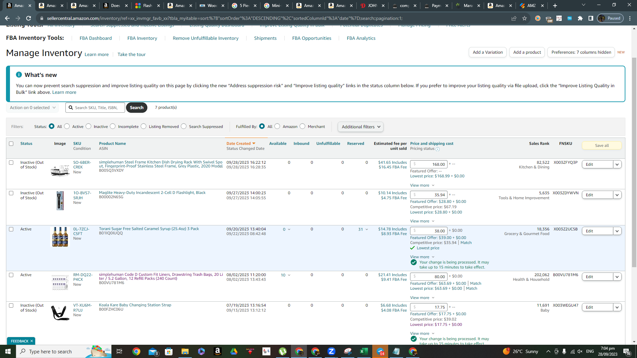The image size is (637, 358).
Task: Click the share page icon in address bar
Action: (x=514, y=18)
